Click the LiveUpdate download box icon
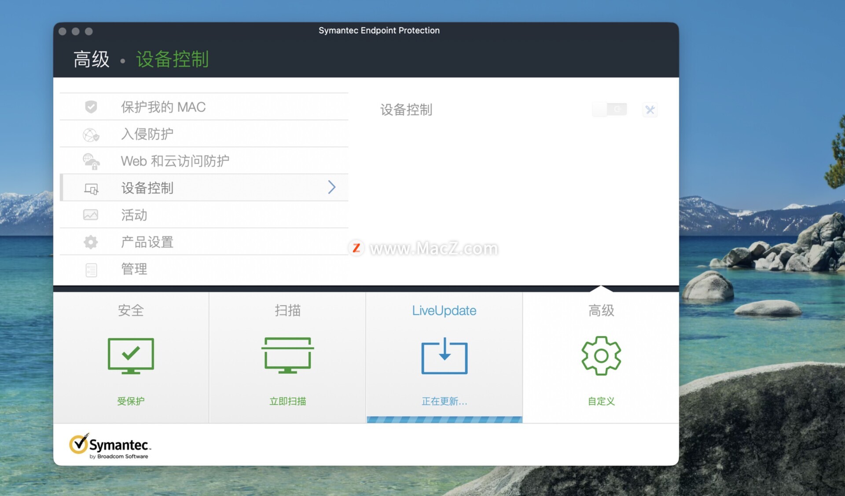 [445, 356]
